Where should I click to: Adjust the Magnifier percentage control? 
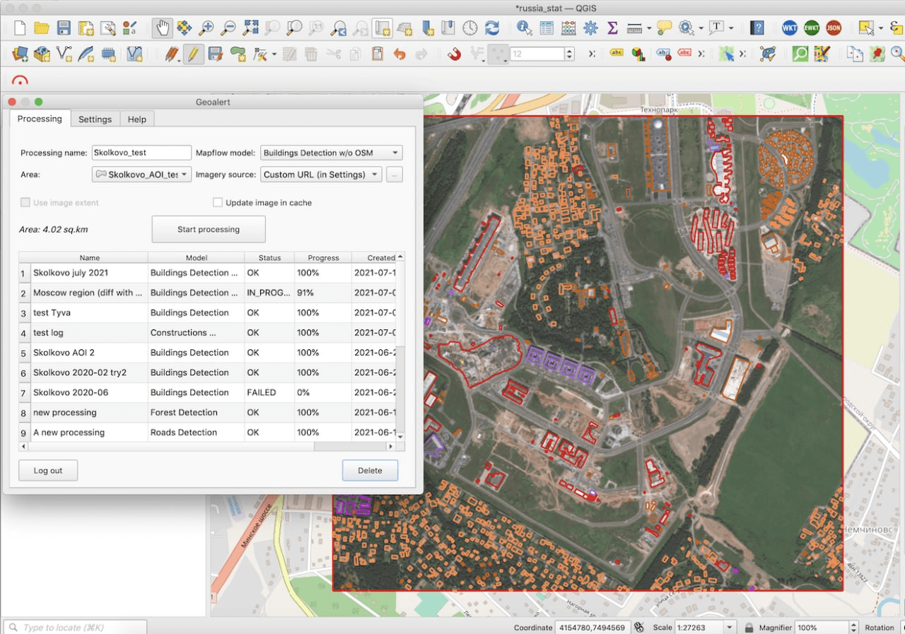825,627
